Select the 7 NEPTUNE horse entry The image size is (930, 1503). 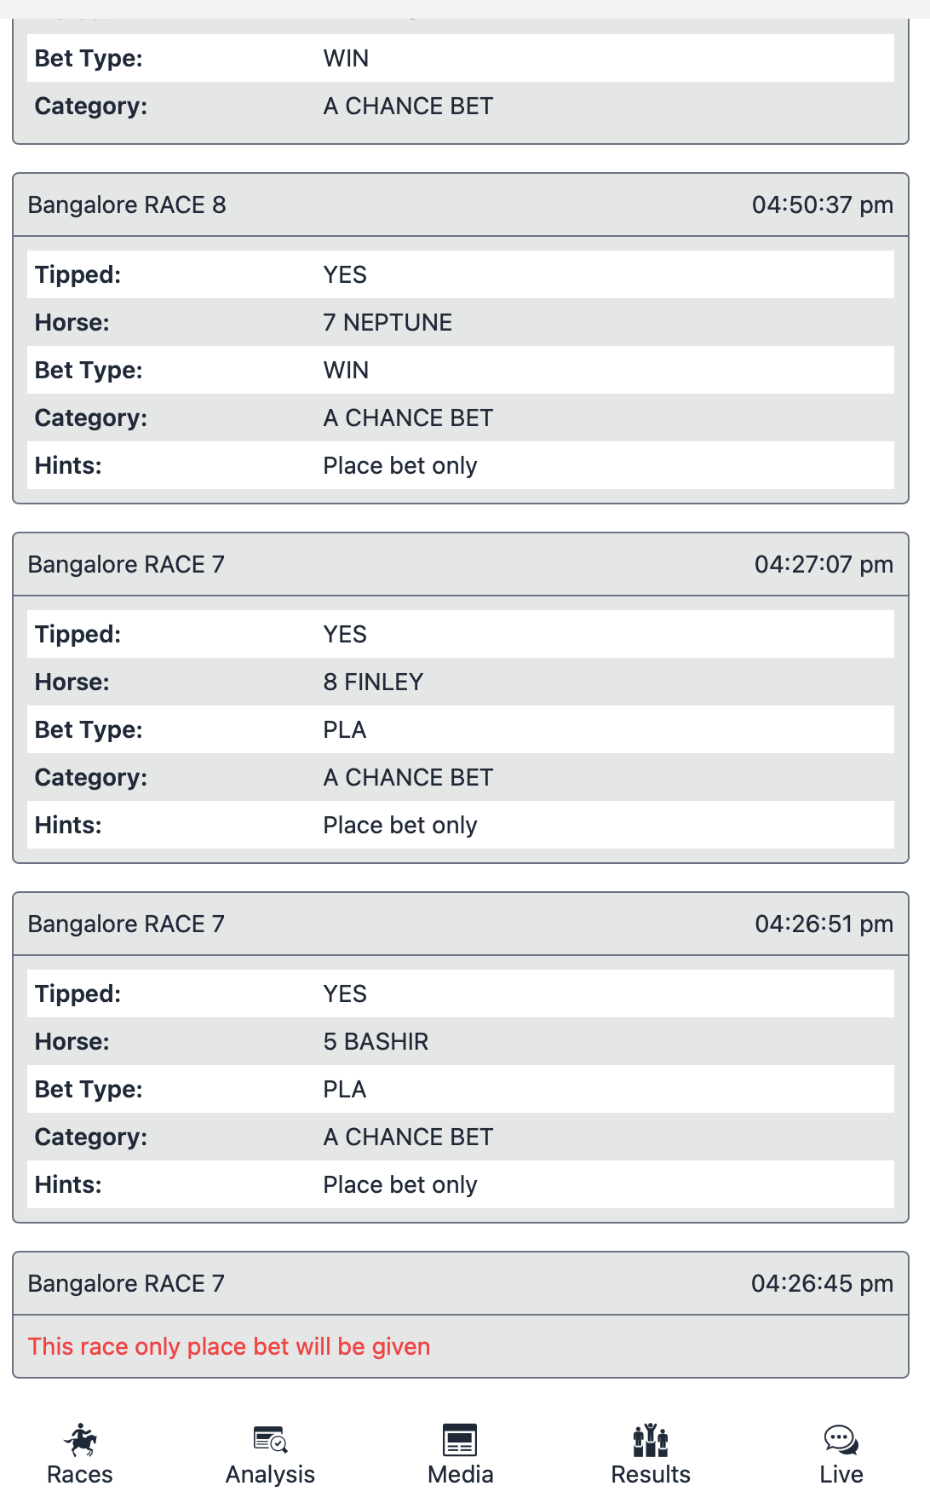pyautogui.click(x=387, y=323)
